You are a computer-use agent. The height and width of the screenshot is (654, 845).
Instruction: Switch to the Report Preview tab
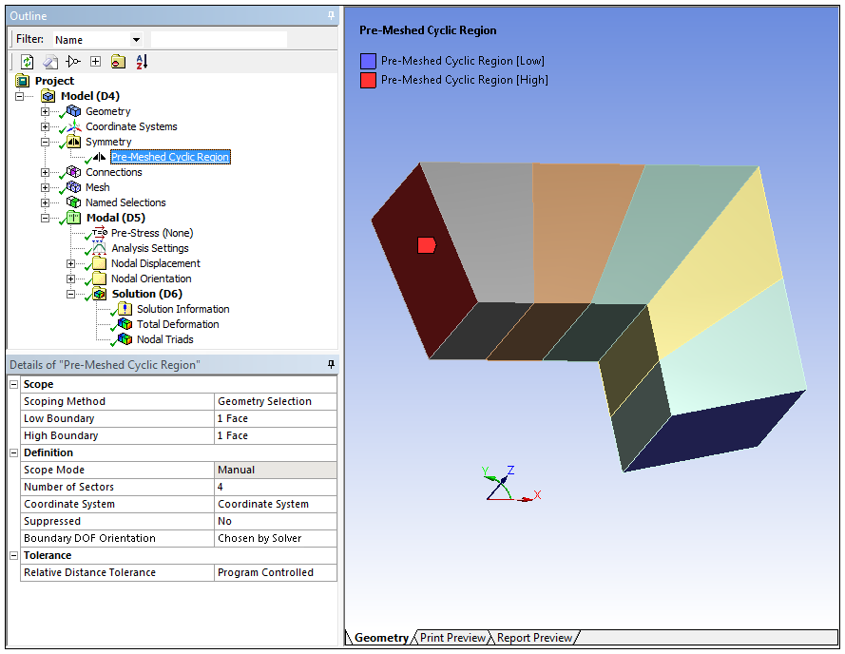[534, 638]
